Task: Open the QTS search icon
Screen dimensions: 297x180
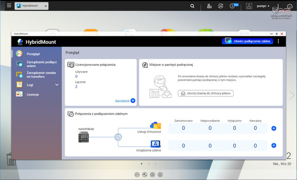Action: pyautogui.click(x=192, y=6)
